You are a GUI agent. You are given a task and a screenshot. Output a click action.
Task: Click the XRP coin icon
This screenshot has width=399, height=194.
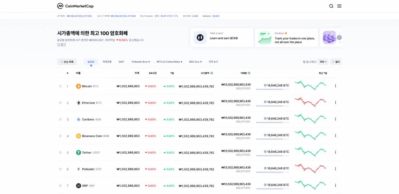click(x=78, y=185)
